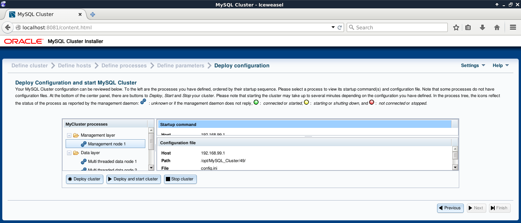Image resolution: width=521 pixels, height=223 pixels.
Task: Open the Settings dropdown menu
Action: click(473, 65)
